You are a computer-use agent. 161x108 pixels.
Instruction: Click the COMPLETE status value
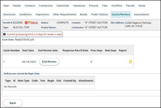point(63,23)
